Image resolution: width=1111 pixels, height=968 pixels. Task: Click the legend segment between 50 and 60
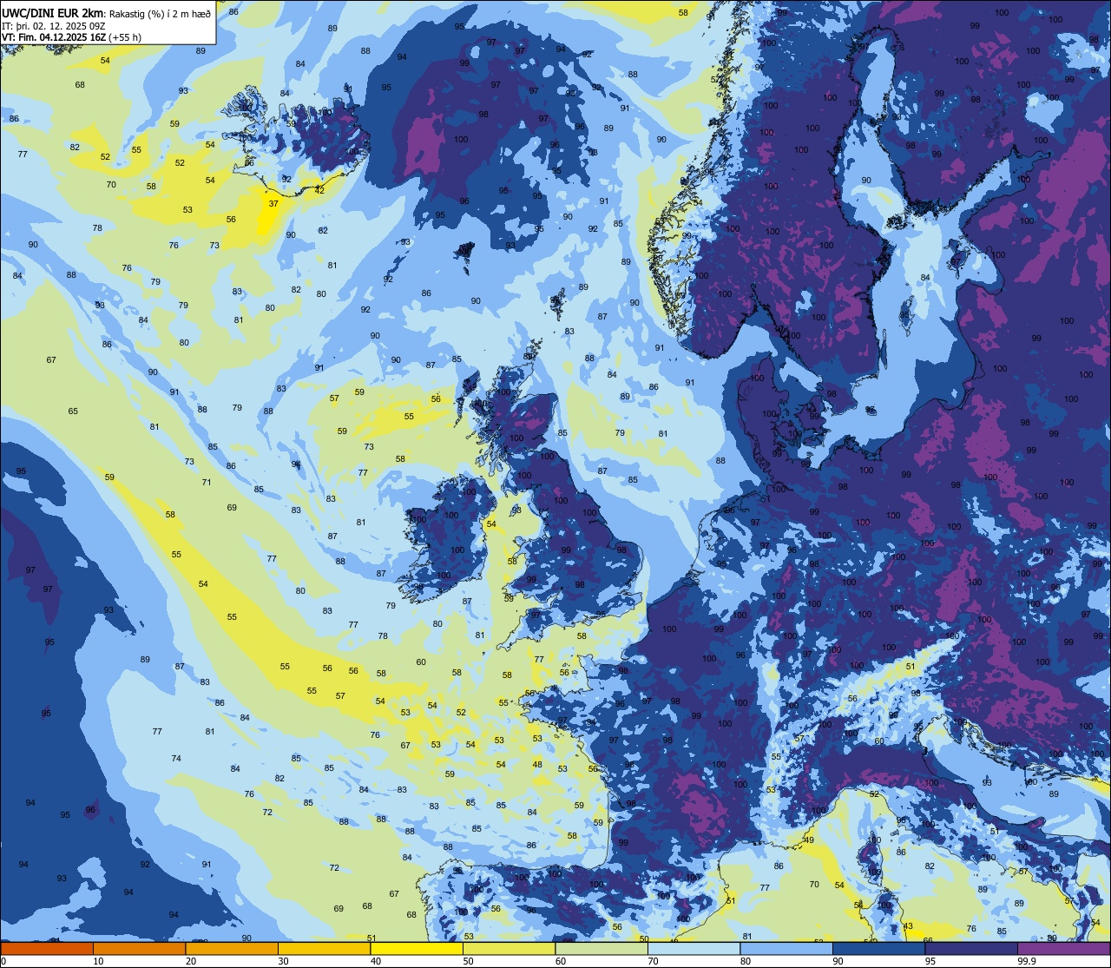point(509,948)
